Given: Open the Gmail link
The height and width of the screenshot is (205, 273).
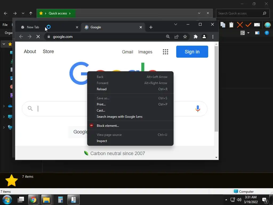Looking at the screenshot, I should [x=127, y=52].
